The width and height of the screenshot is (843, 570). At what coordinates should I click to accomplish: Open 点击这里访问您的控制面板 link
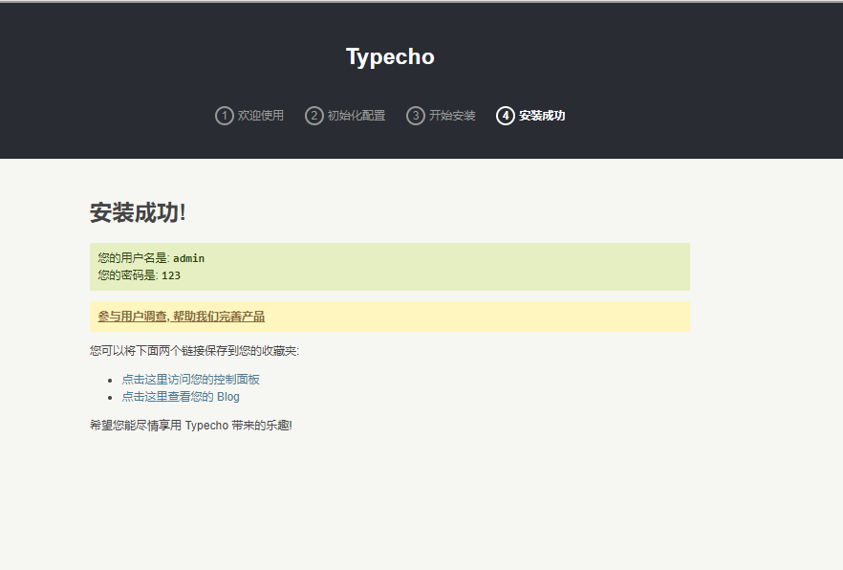click(191, 380)
